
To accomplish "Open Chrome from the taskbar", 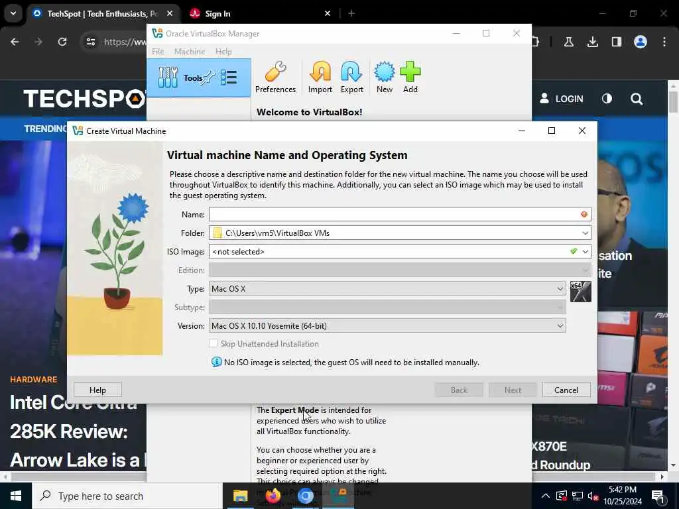I will [x=305, y=496].
